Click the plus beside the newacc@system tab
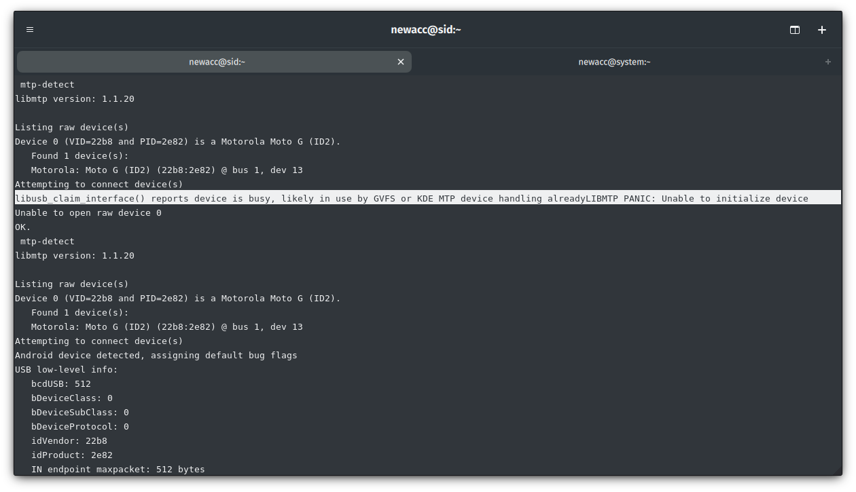The width and height of the screenshot is (856, 492). (828, 62)
